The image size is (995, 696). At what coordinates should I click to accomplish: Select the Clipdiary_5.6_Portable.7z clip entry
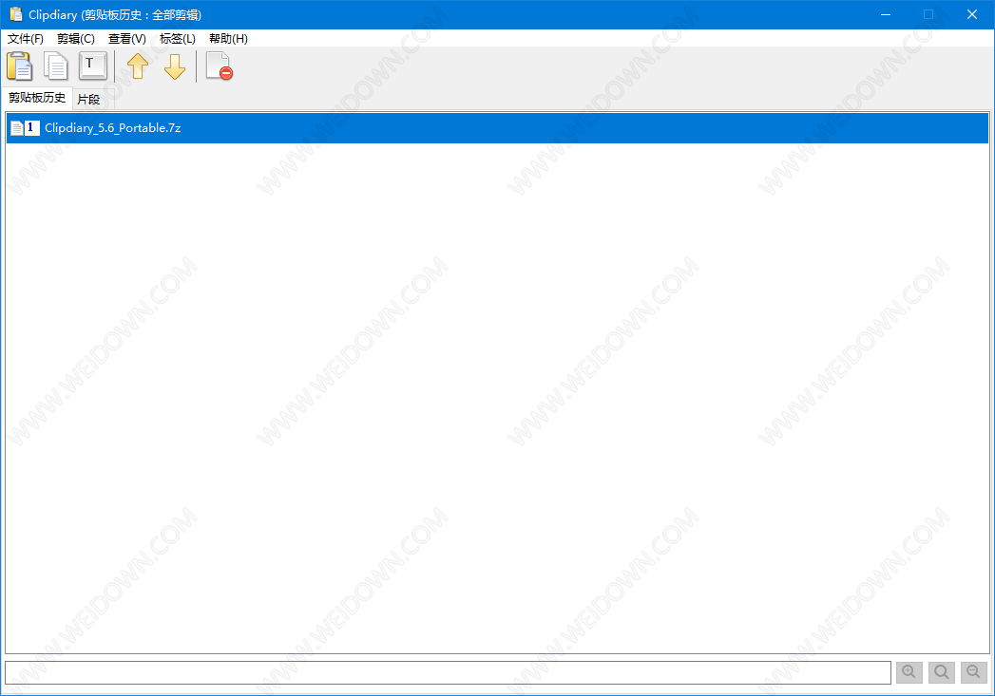498,128
